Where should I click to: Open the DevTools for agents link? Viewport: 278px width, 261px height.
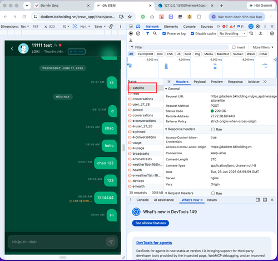click(x=154, y=243)
